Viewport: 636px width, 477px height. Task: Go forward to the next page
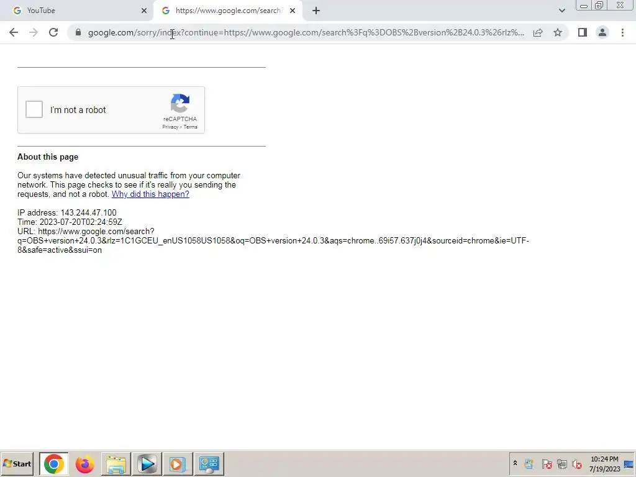point(34,32)
